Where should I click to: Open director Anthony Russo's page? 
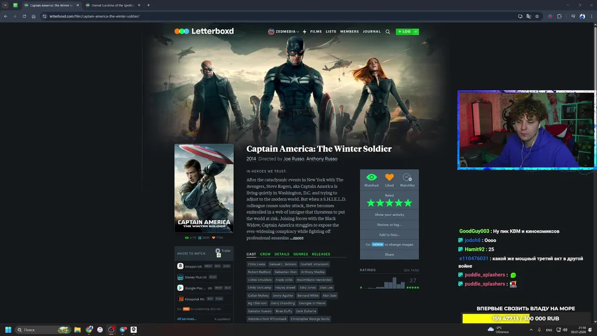(322, 159)
